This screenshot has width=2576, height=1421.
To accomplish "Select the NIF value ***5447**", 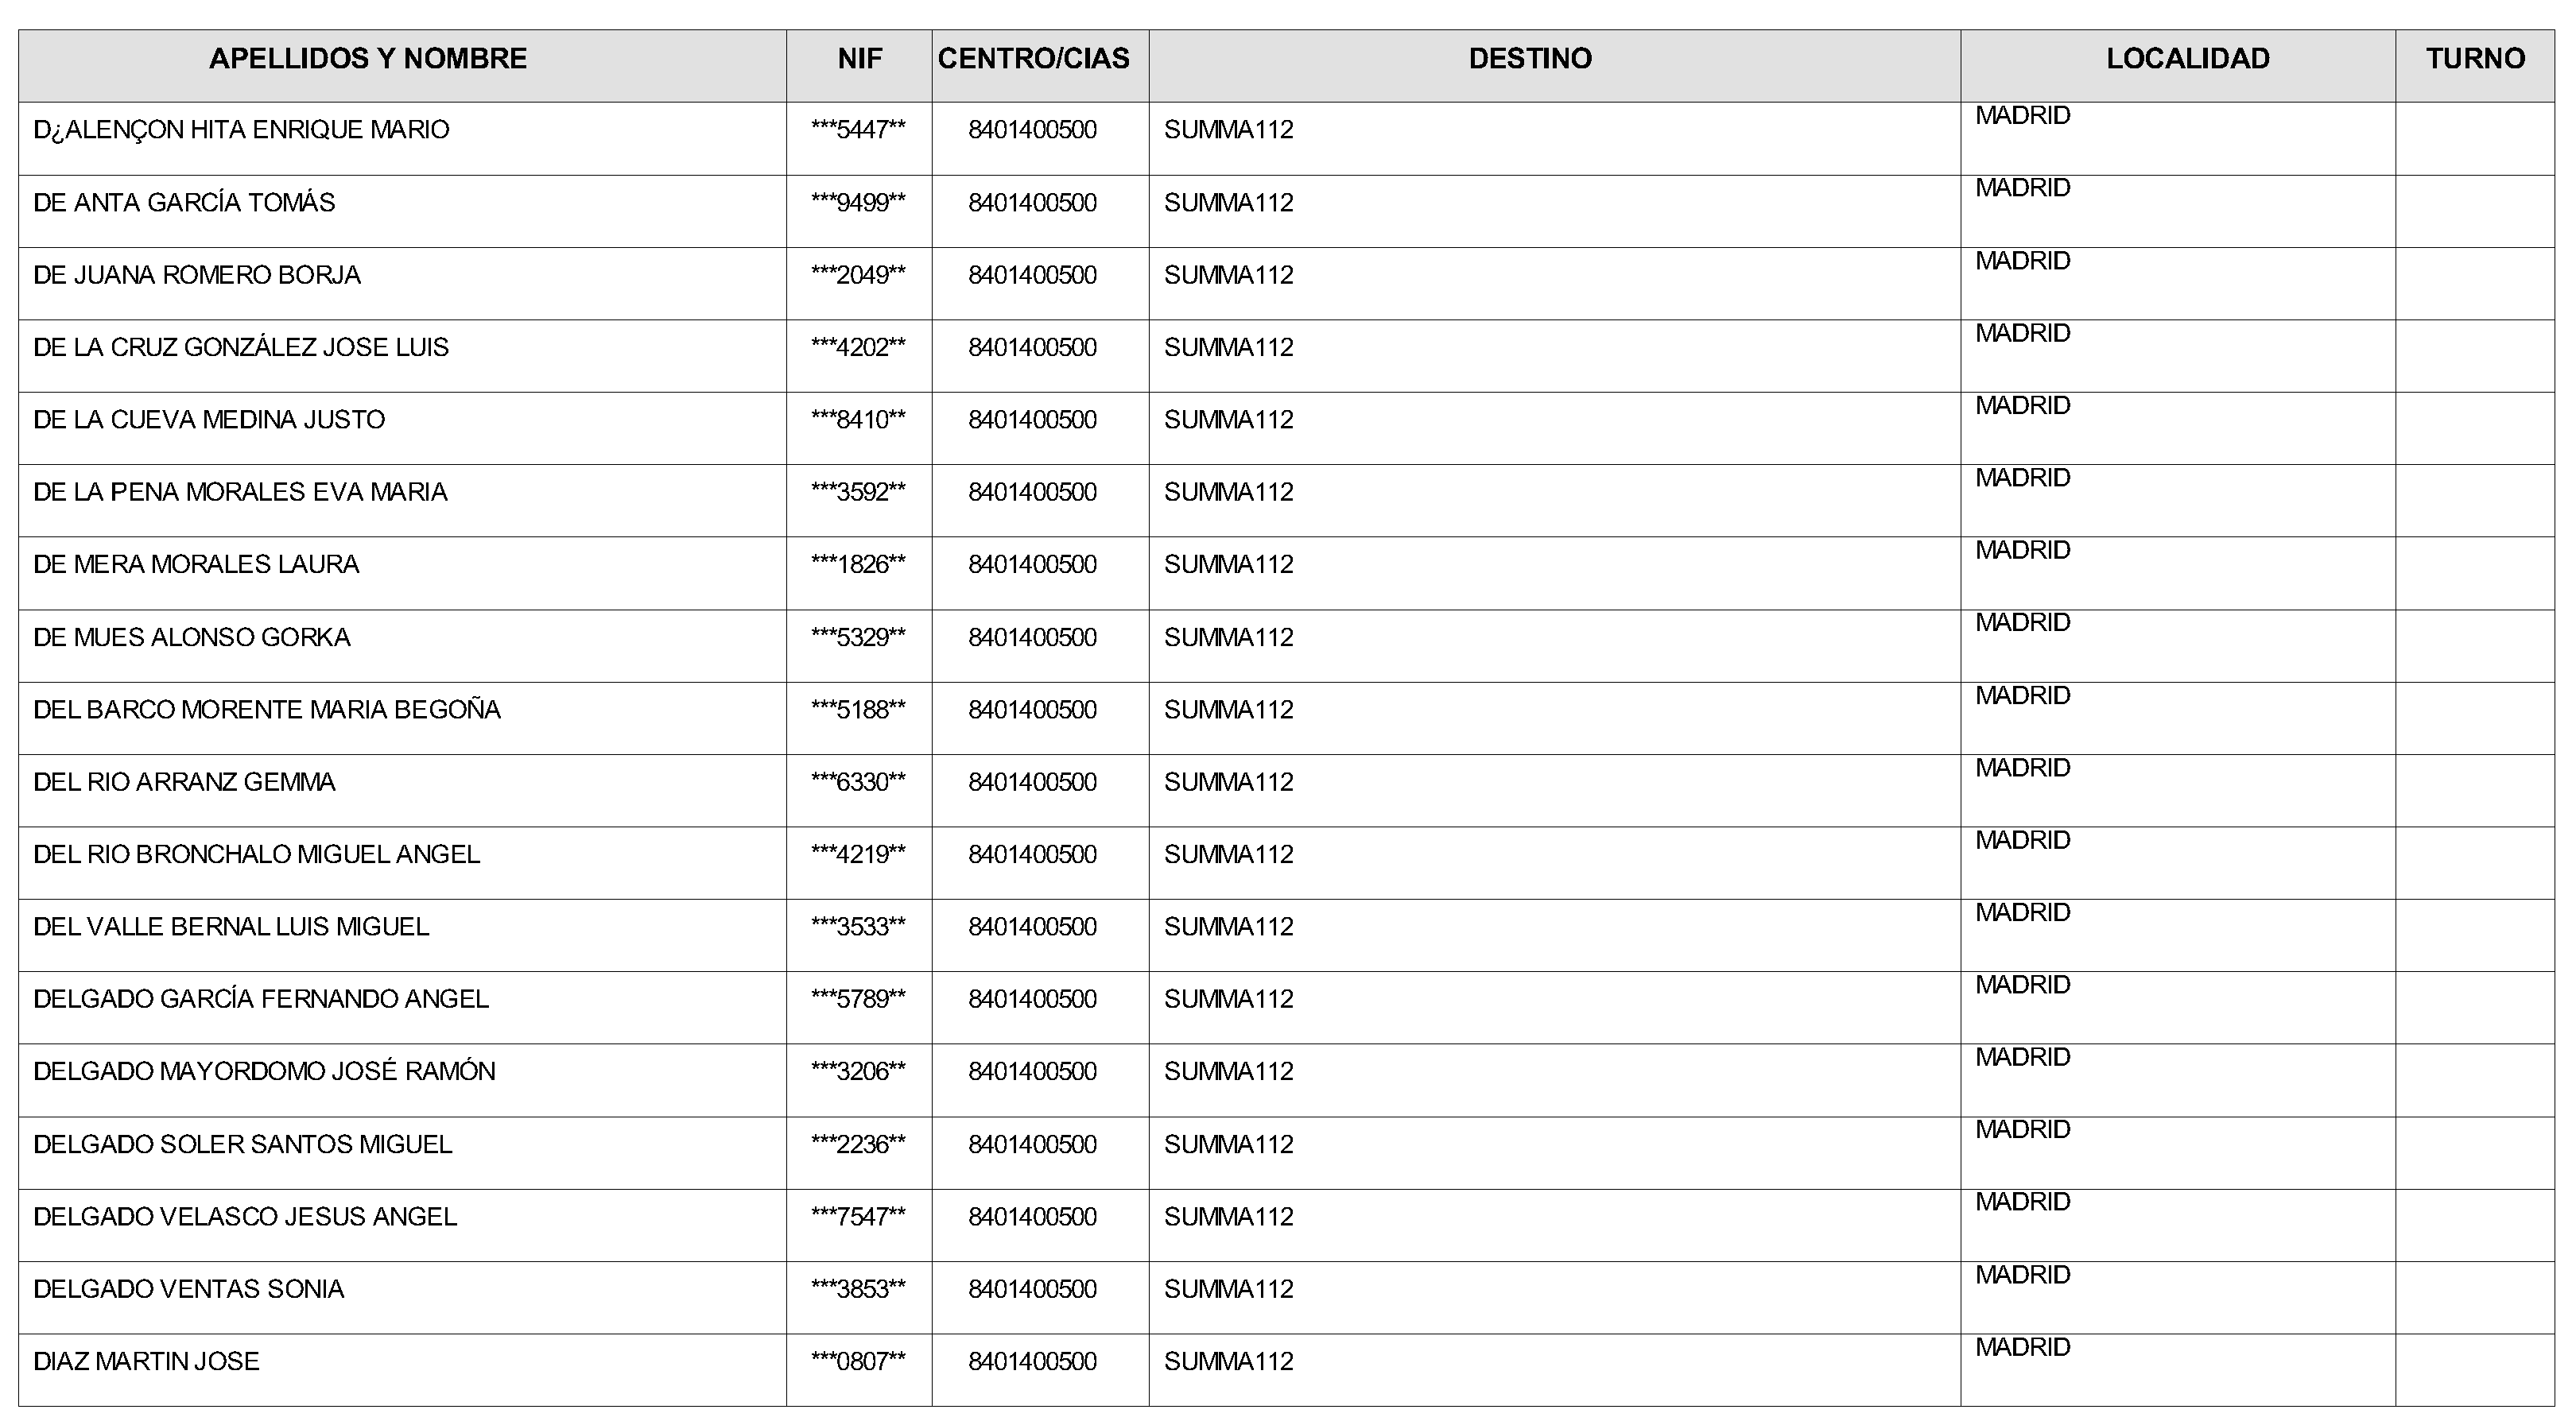I will [858, 130].
